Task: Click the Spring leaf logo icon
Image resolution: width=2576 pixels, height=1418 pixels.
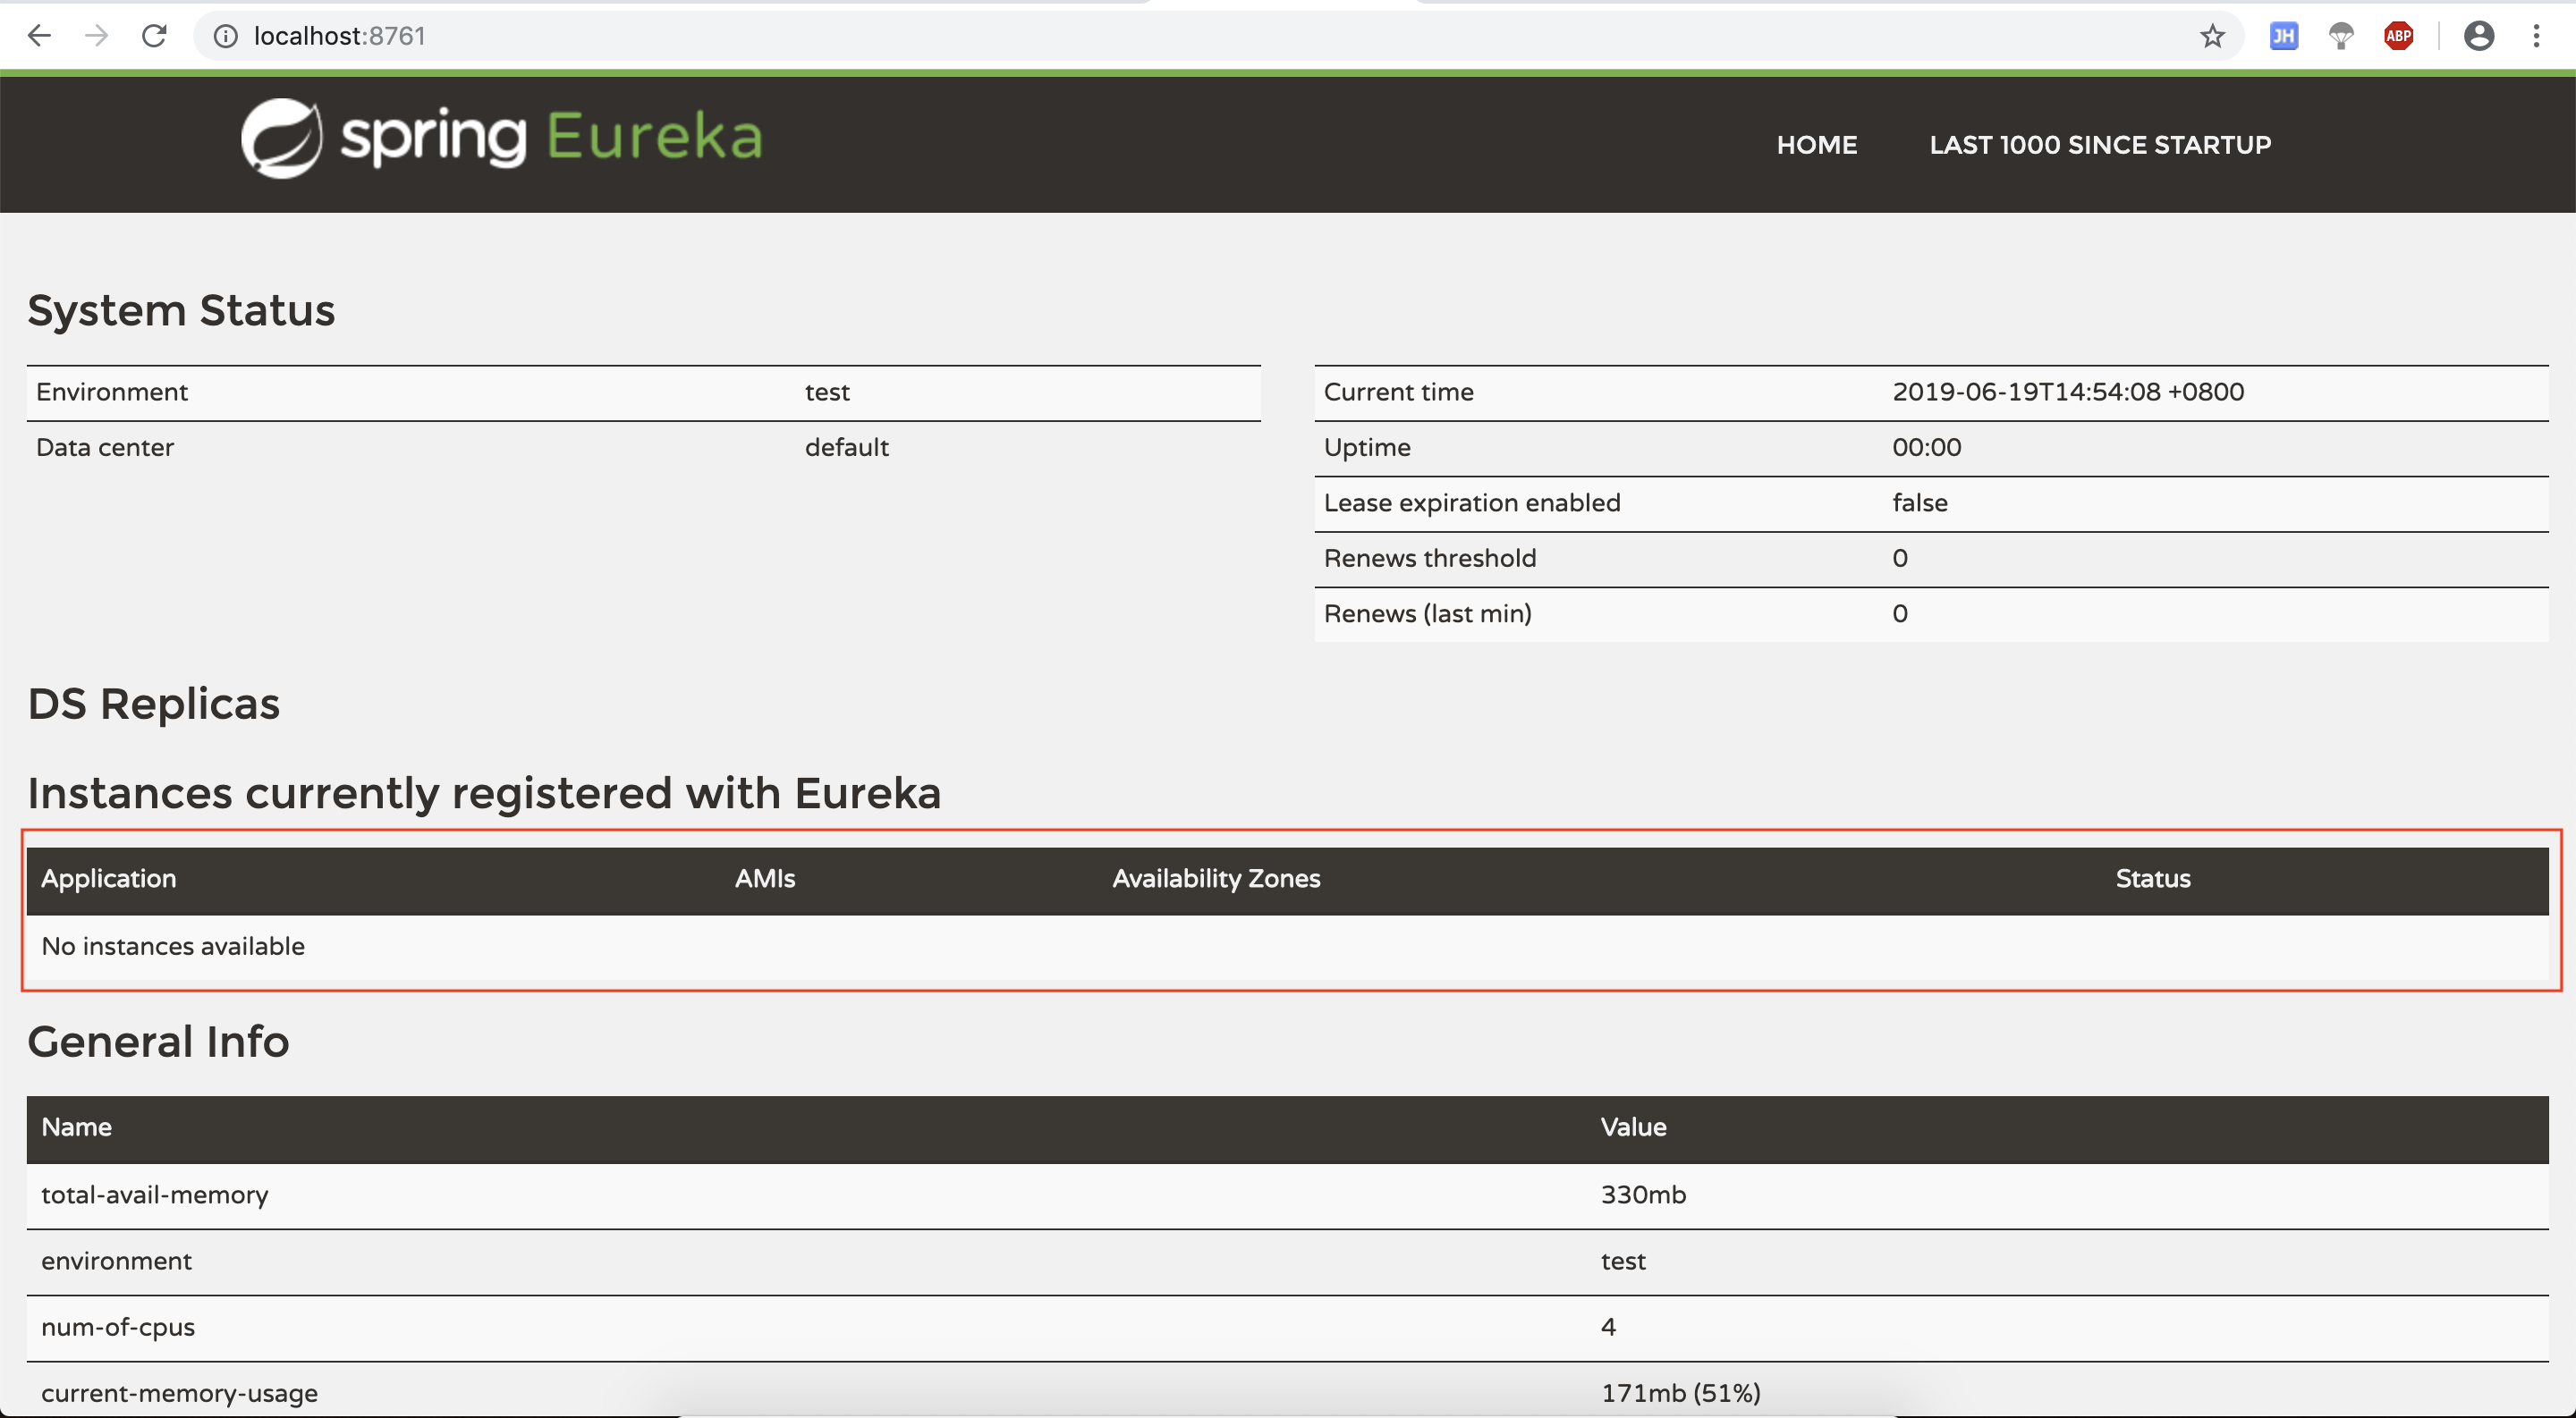Action: 282,138
